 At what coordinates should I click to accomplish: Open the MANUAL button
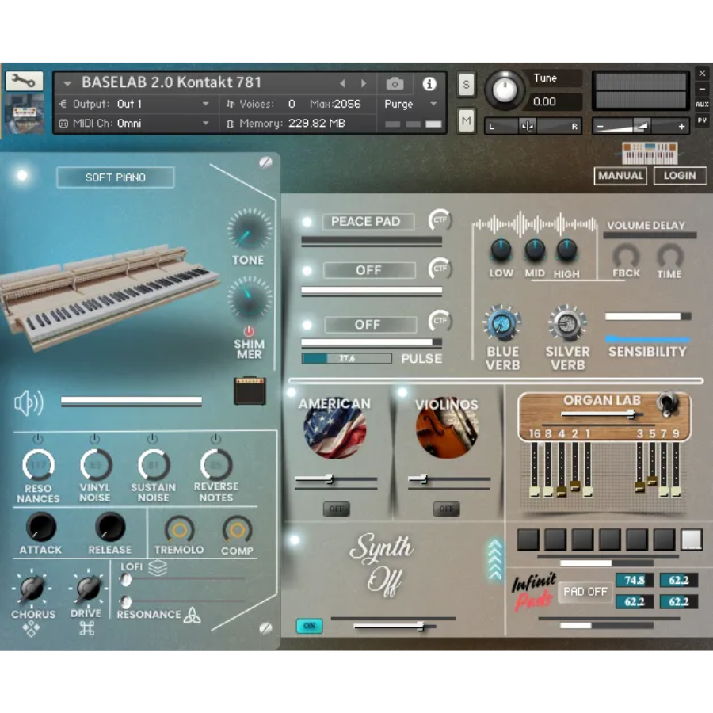[x=620, y=176]
